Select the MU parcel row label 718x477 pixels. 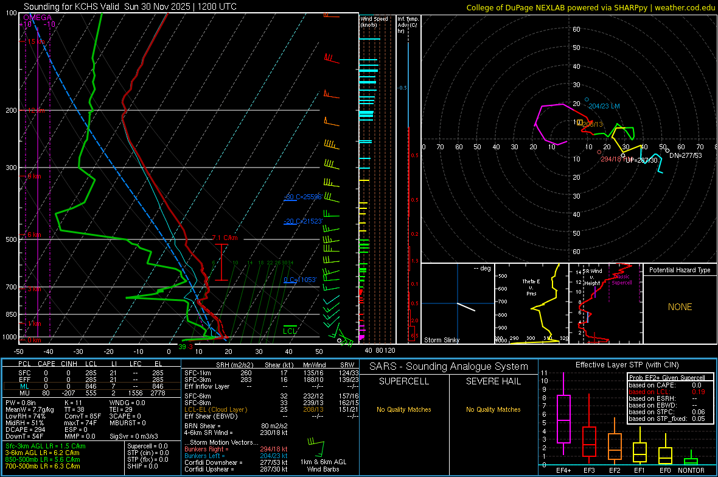[x=24, y=392]
